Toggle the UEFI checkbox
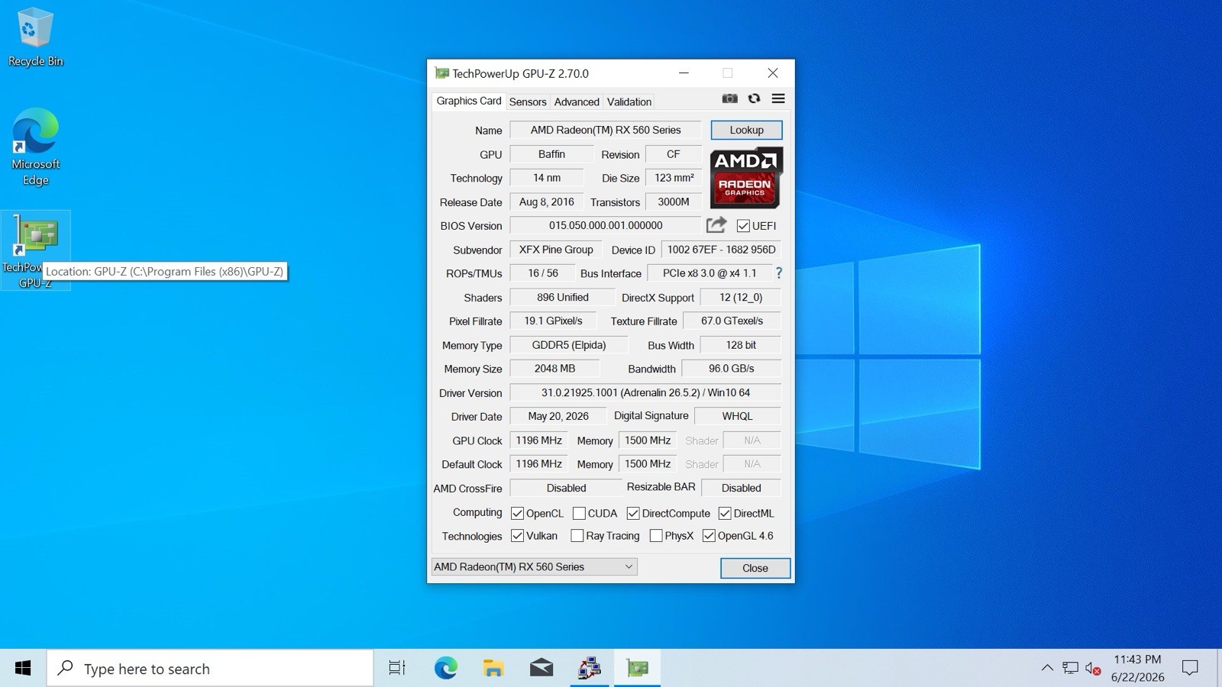Screen dimensions: 1222x687 click(743, 226)
